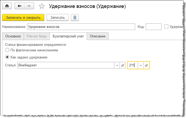The height and width of the screenshot is (118, 186).
Task: Go back with the left arrow
Action: (x=19, y=6)
